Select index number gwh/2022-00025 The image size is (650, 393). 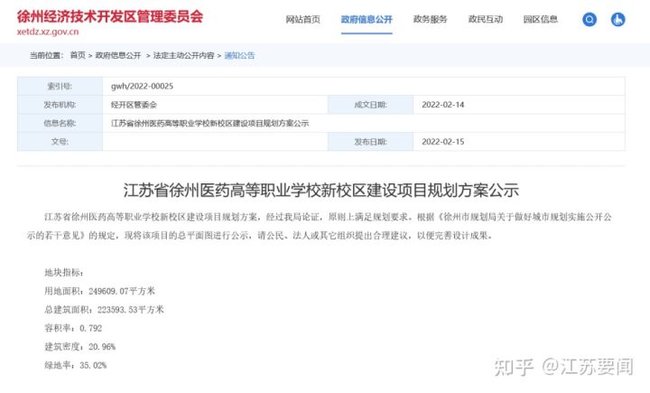point(143,87)
